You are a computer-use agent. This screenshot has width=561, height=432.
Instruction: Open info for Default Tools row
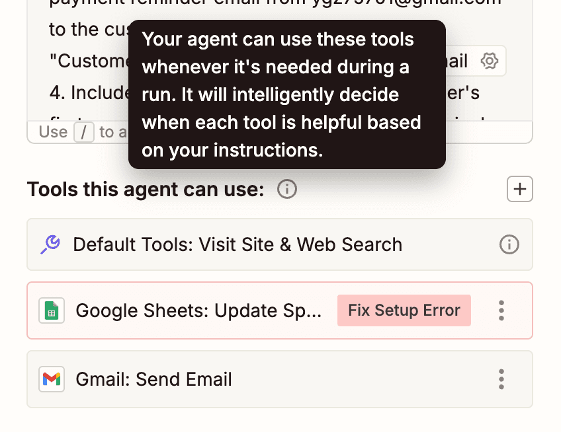(509, 245)
